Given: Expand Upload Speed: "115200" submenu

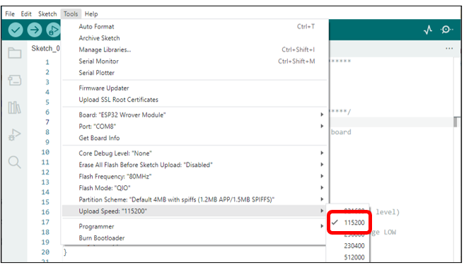Looking at the screenshot, I should 195,211.
